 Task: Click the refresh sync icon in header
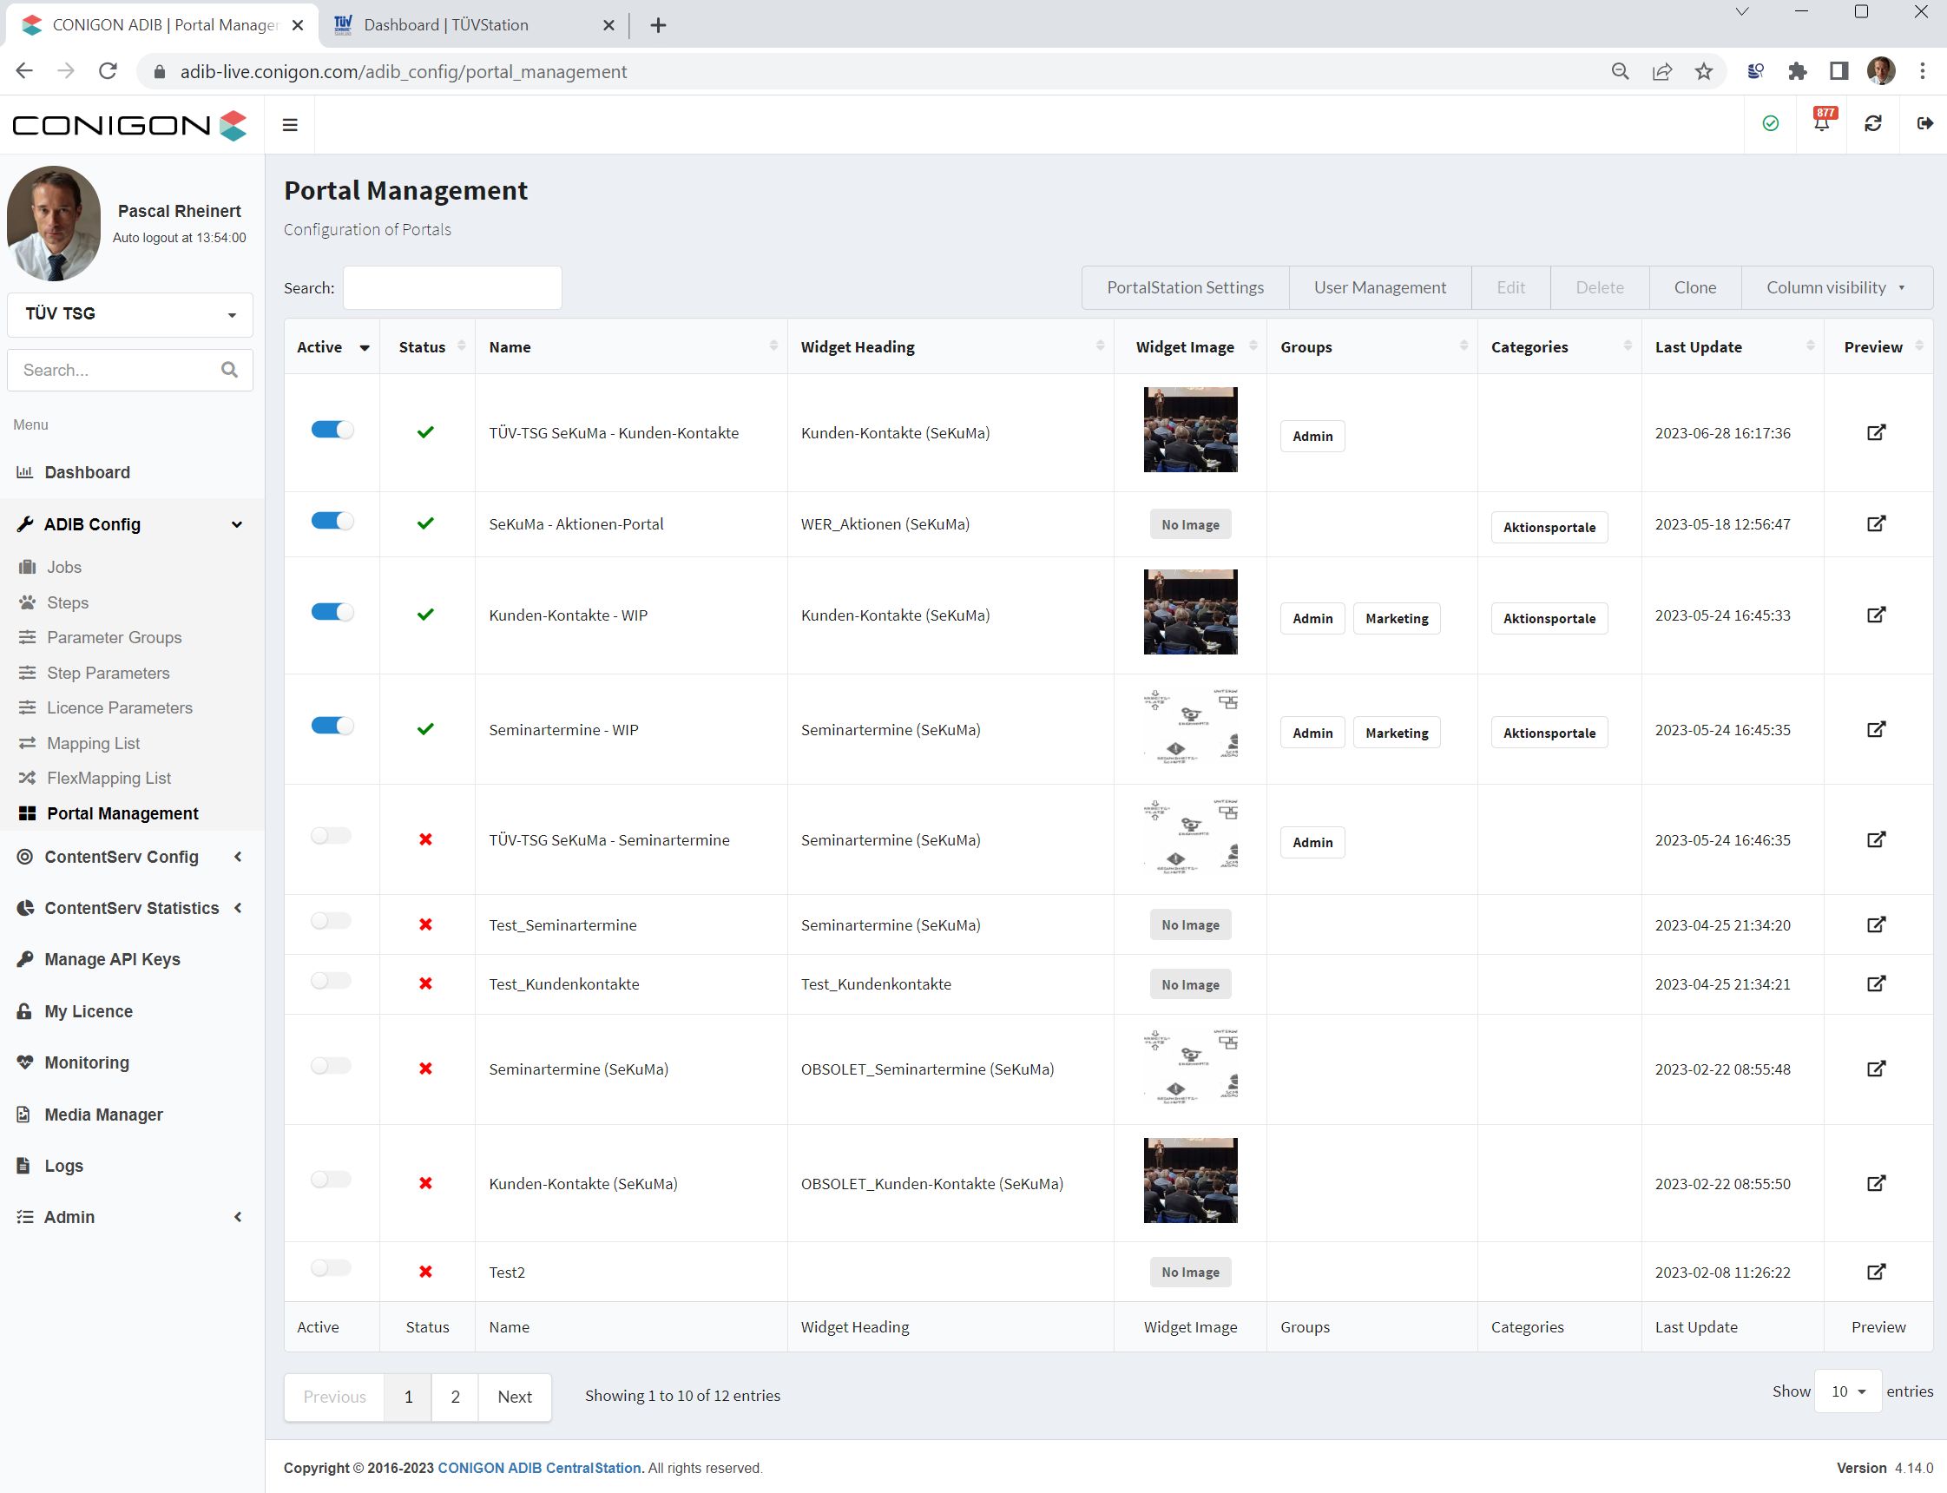[1873, 123]
